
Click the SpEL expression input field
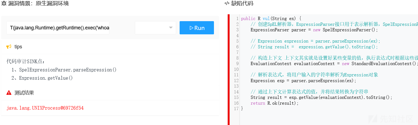coord(58,28)
